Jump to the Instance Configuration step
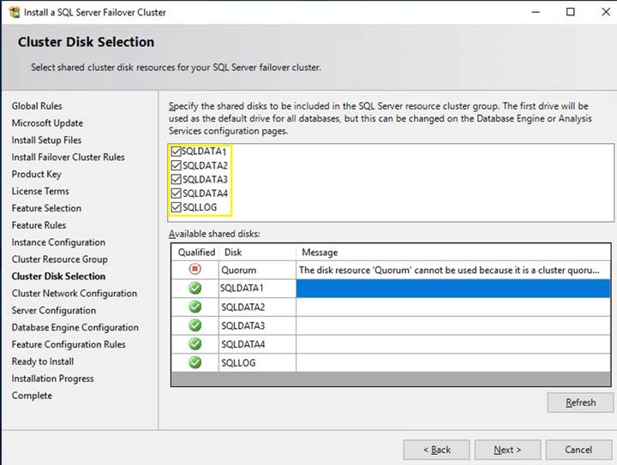617x465 pixels. pos(58,242)
